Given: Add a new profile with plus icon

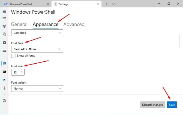Looking at the screenshot, I should [x=4, y=88].
